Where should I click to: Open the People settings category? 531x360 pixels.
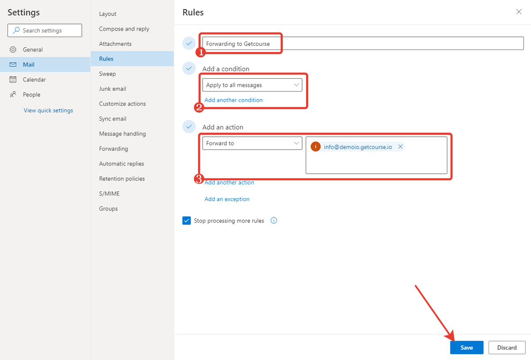(x=45, y=95)
